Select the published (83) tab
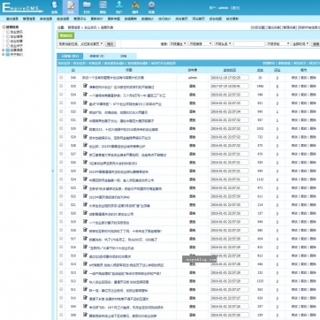This screenshot has width=320, height=320. [x=70, y=56]
